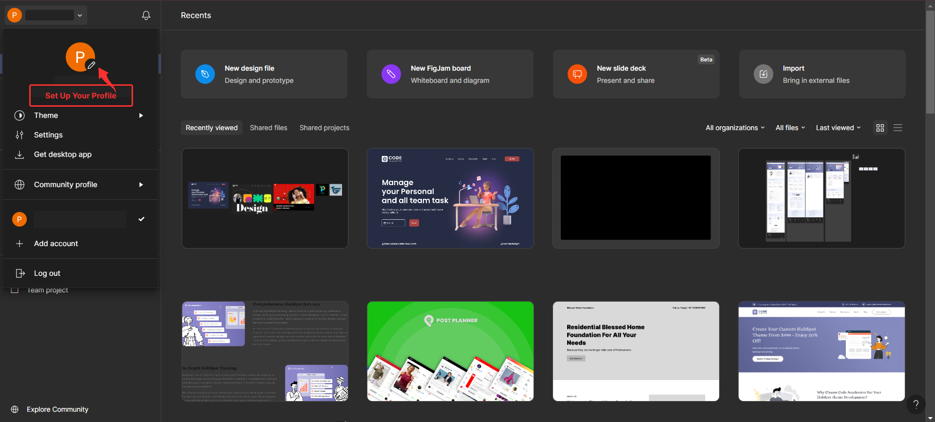This screenshot has width=935, height=422.
Task: Open the Explore Community link
Action: 57,409
